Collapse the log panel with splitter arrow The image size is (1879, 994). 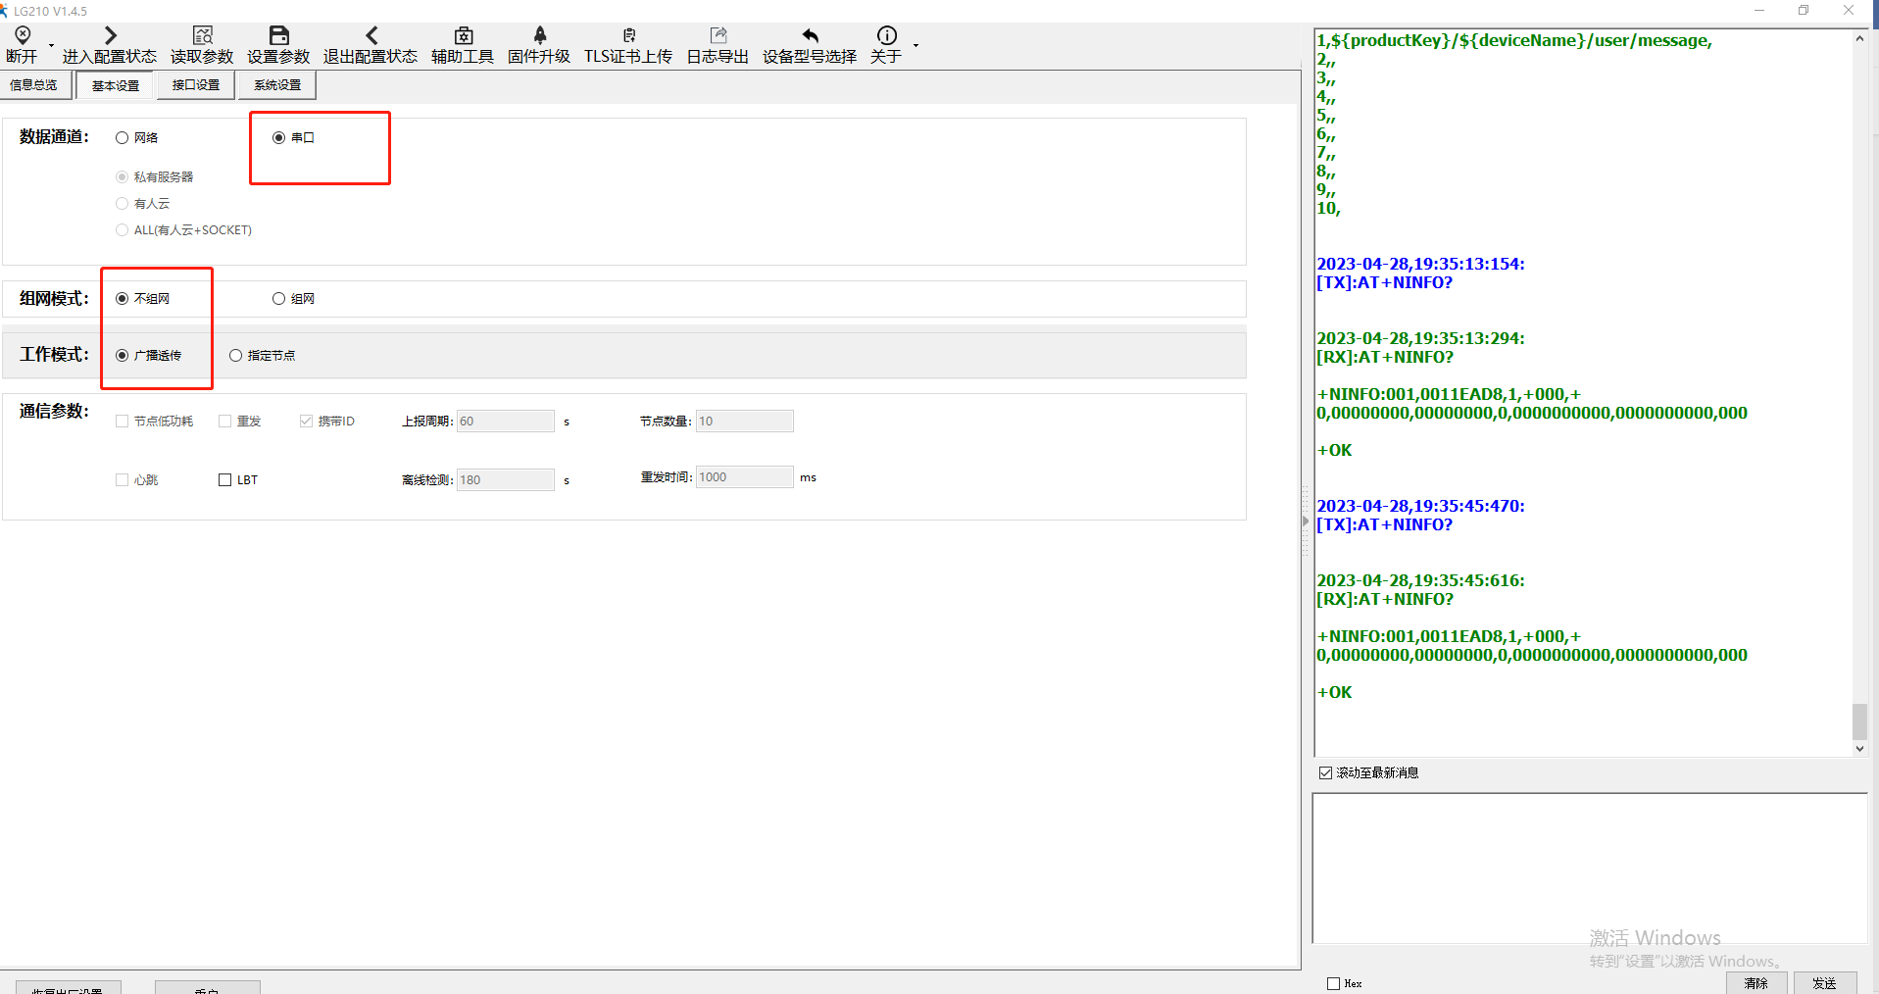1306,522
